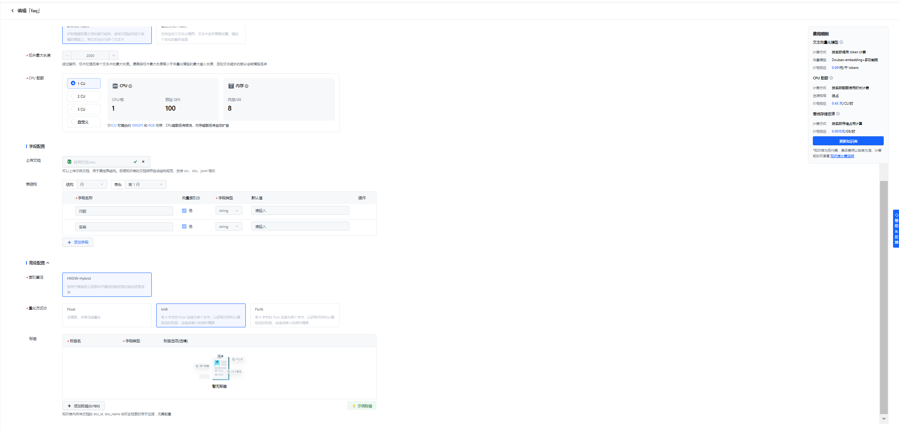Choose the Float quantization option
The height and width of the screenshot is (429, 899).
tap(107, 315)
